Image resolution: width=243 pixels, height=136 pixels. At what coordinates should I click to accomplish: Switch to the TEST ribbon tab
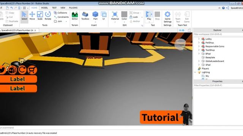click(x=54, y=8)
